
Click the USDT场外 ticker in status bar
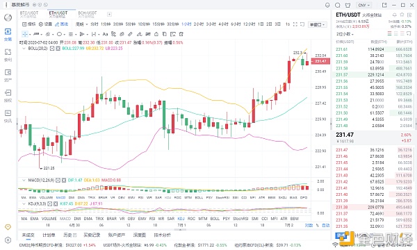135,245
